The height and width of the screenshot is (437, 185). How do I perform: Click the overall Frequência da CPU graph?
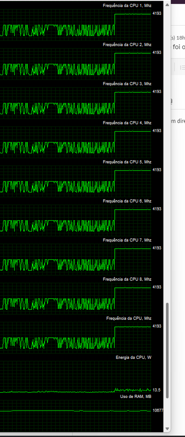coord(76,335)
